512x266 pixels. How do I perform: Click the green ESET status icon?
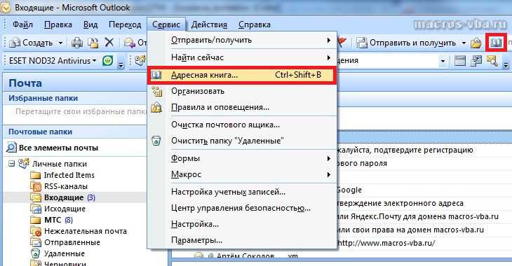click(x=108, y=60)
